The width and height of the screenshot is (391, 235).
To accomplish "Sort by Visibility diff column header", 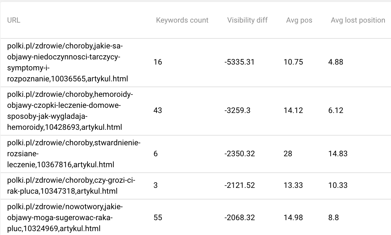I will coord(247,20).
